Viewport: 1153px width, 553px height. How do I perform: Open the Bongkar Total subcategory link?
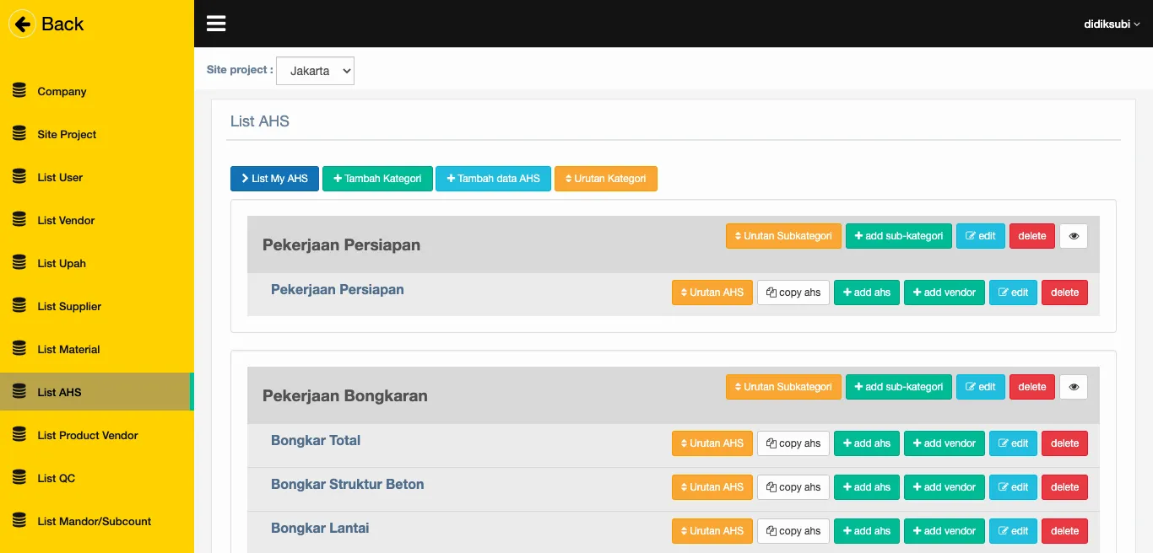[x=316, y=440]
